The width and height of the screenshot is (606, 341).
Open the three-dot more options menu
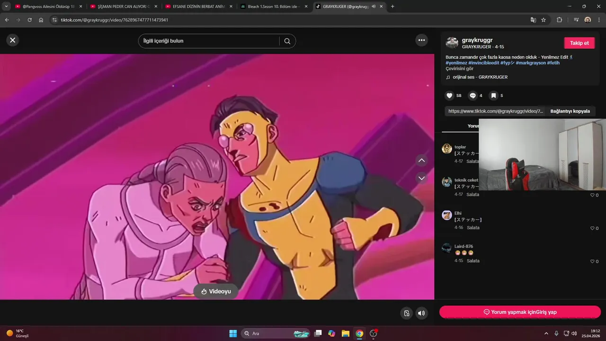pyautogui.click(x=421, y=40)
